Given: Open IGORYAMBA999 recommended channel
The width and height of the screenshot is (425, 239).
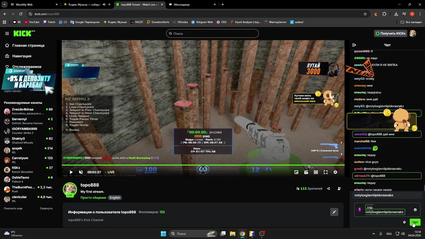Looking at the screenshot, I should 28,131.
